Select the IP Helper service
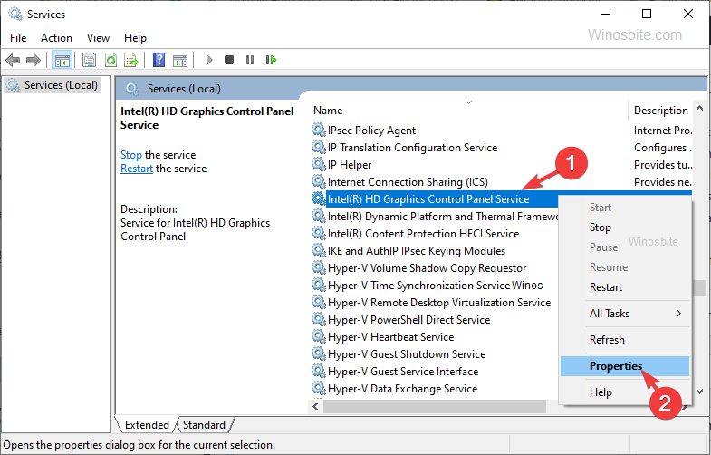711x455 pixels. click(x=350, y=165)
